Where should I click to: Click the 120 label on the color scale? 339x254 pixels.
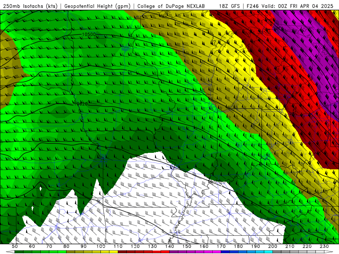click(x=135, y=246)
